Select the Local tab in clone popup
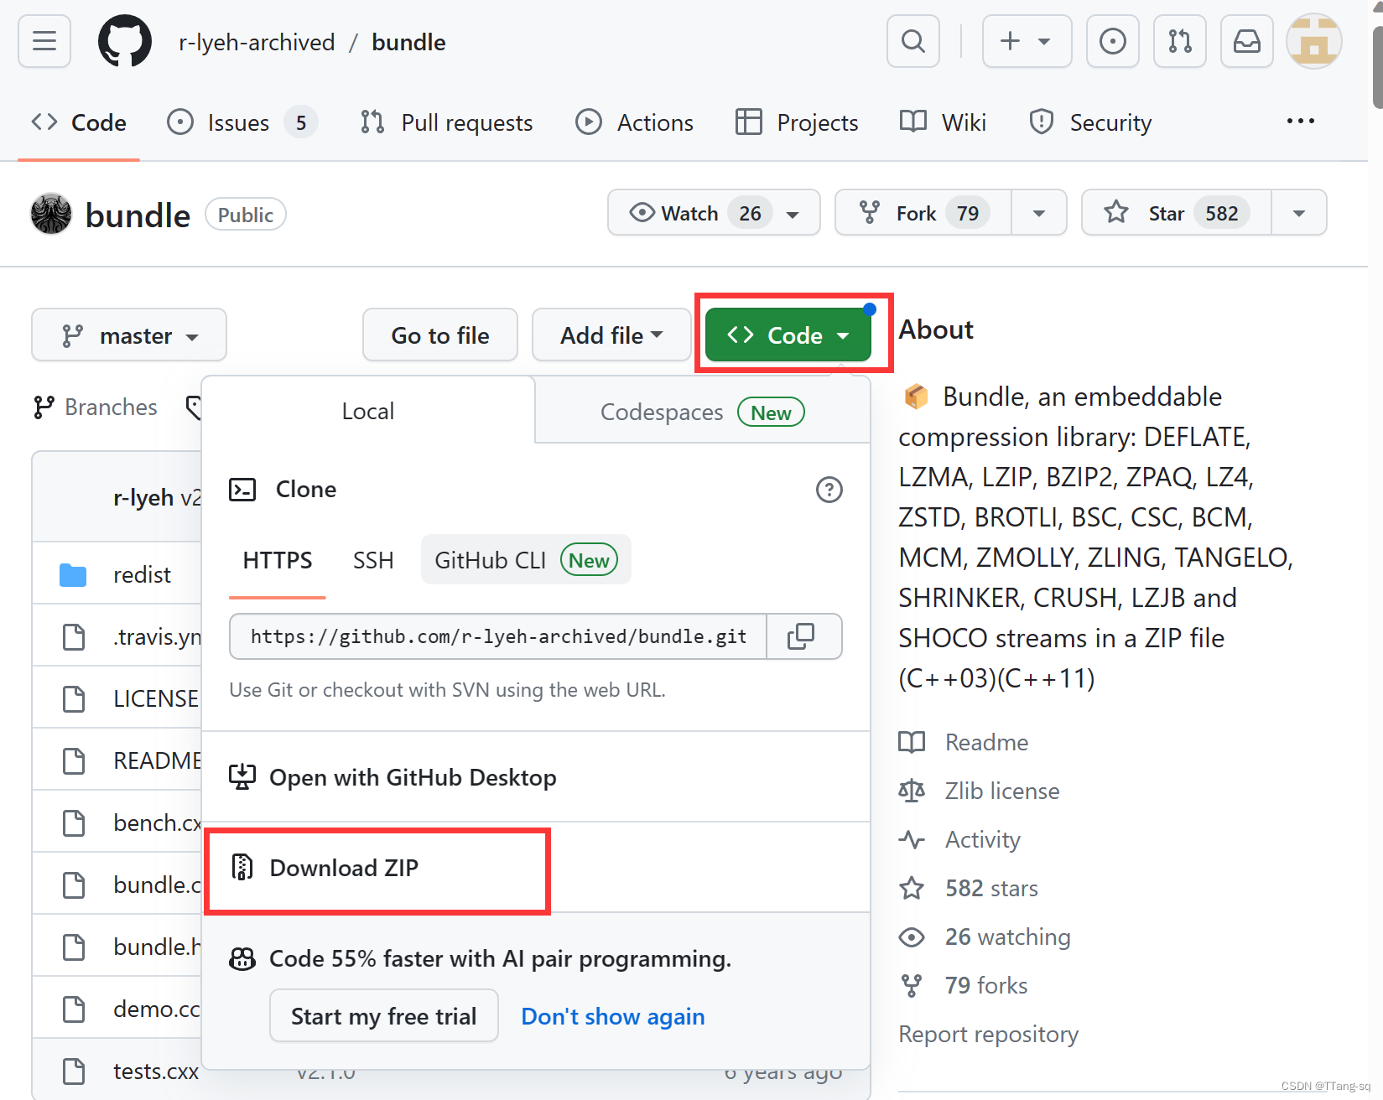1383x1100 pixels. coord(368,411)
